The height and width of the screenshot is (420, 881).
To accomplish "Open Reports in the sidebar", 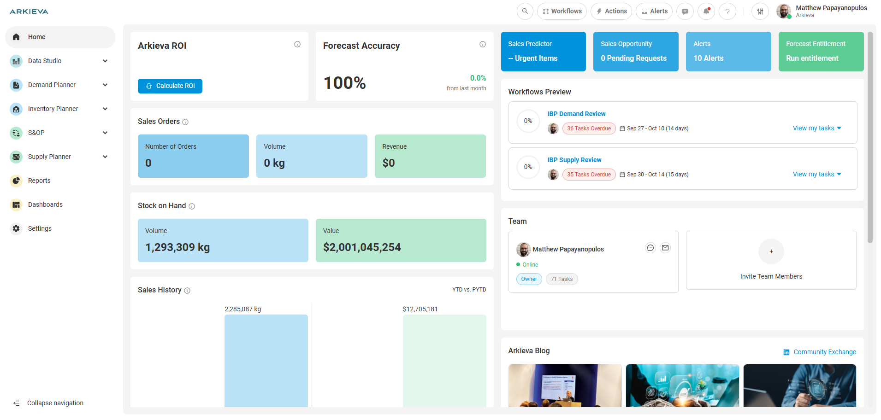I will point(60,181).
